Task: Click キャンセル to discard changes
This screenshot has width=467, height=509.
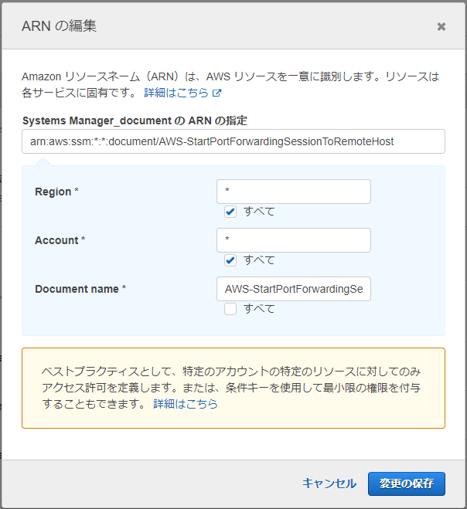Action: [x=329, y=484]
